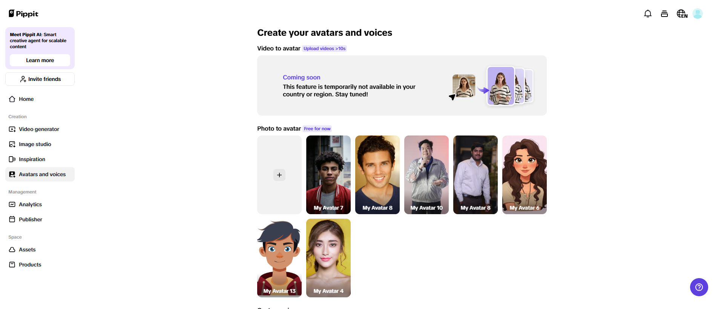Image resolution: width=721 pixels, height=309 pixels.
Task: Open the notifications bell icon
Action: (647, 14)
